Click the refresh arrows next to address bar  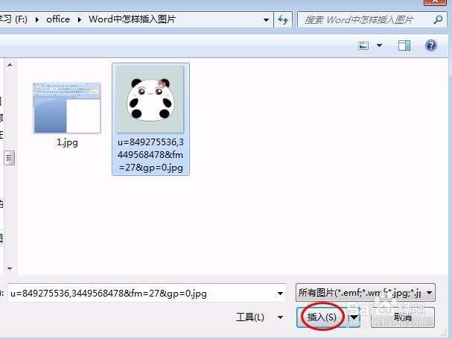283,20
